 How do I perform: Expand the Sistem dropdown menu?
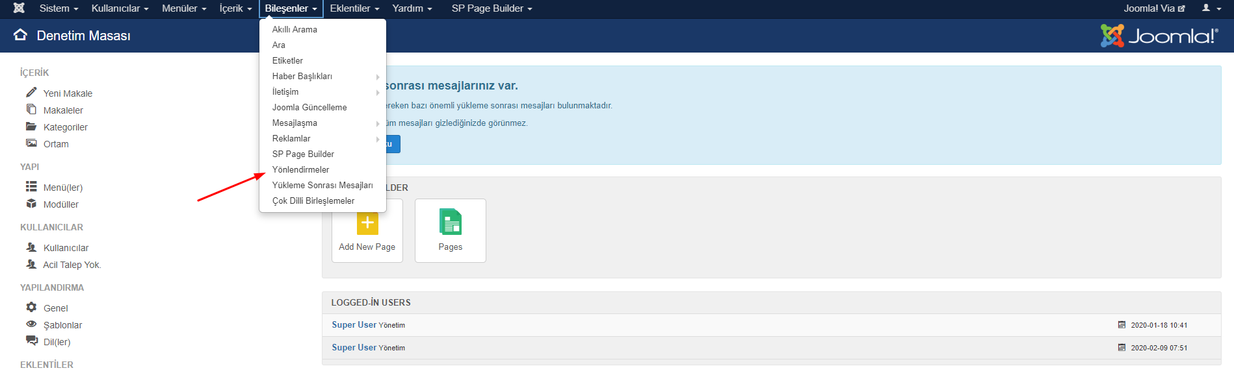point(59,8)
